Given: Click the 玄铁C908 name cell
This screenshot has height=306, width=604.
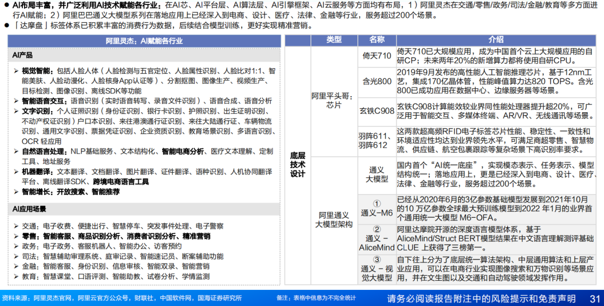Looking at the screenshot, I should click(377, 111).
